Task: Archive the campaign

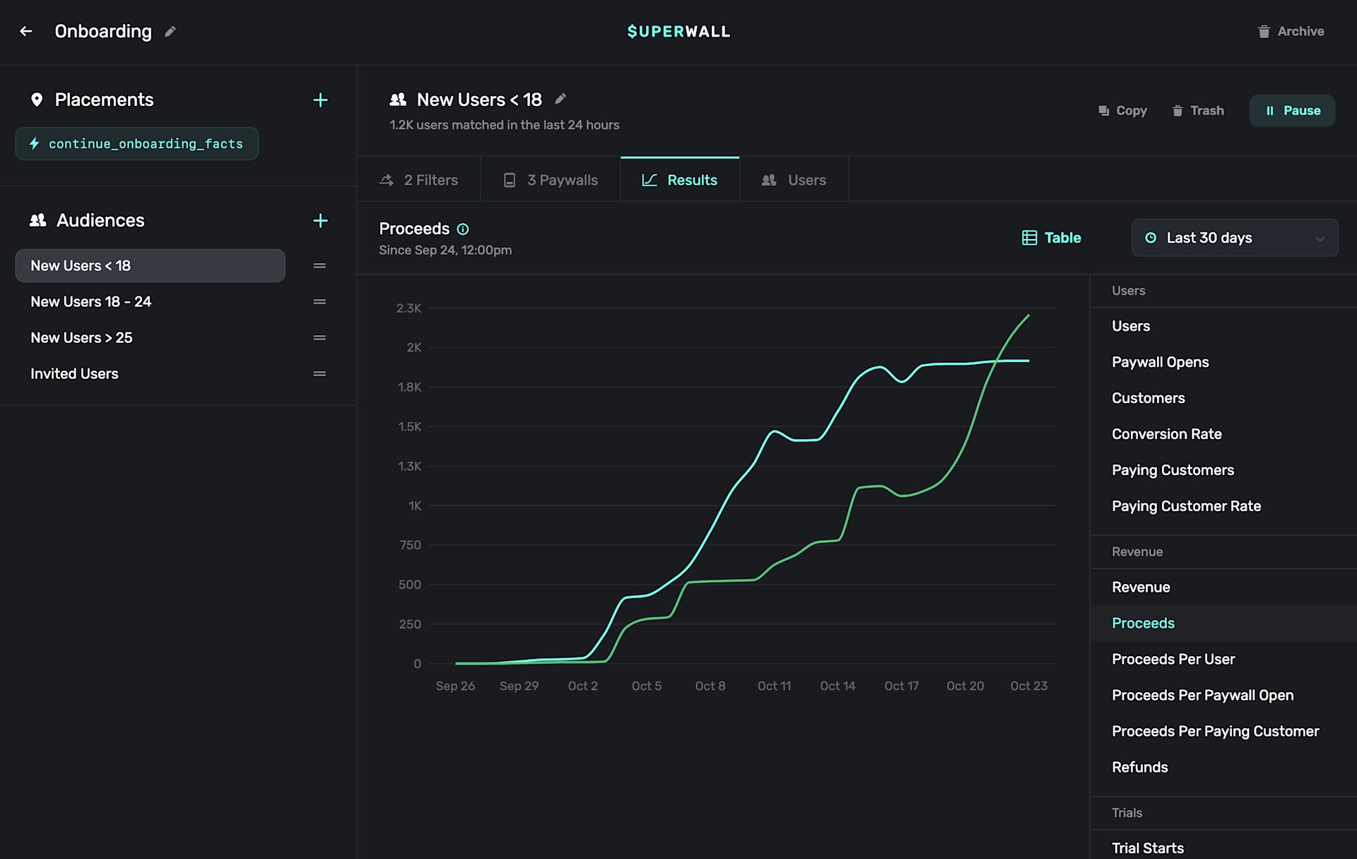Action: (x=1291, y=31)
